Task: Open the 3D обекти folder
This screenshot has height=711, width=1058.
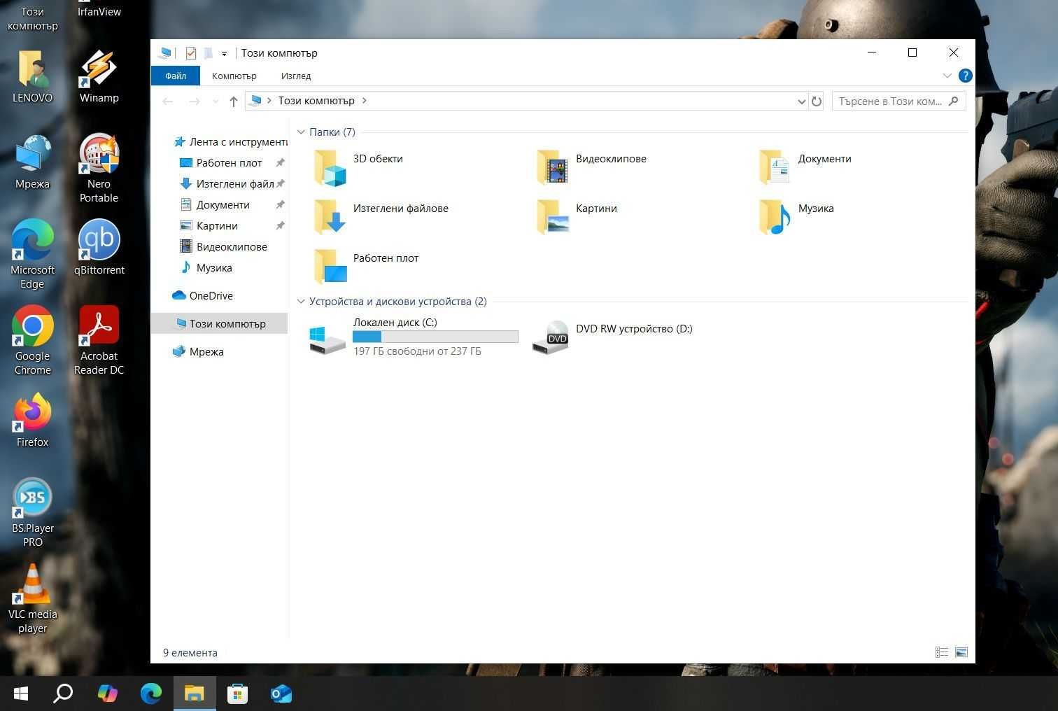Action: 358,168
